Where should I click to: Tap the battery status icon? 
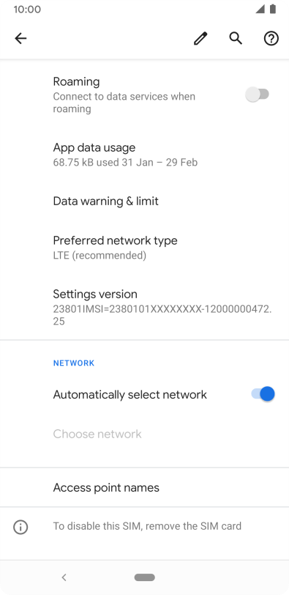point(273,9)
